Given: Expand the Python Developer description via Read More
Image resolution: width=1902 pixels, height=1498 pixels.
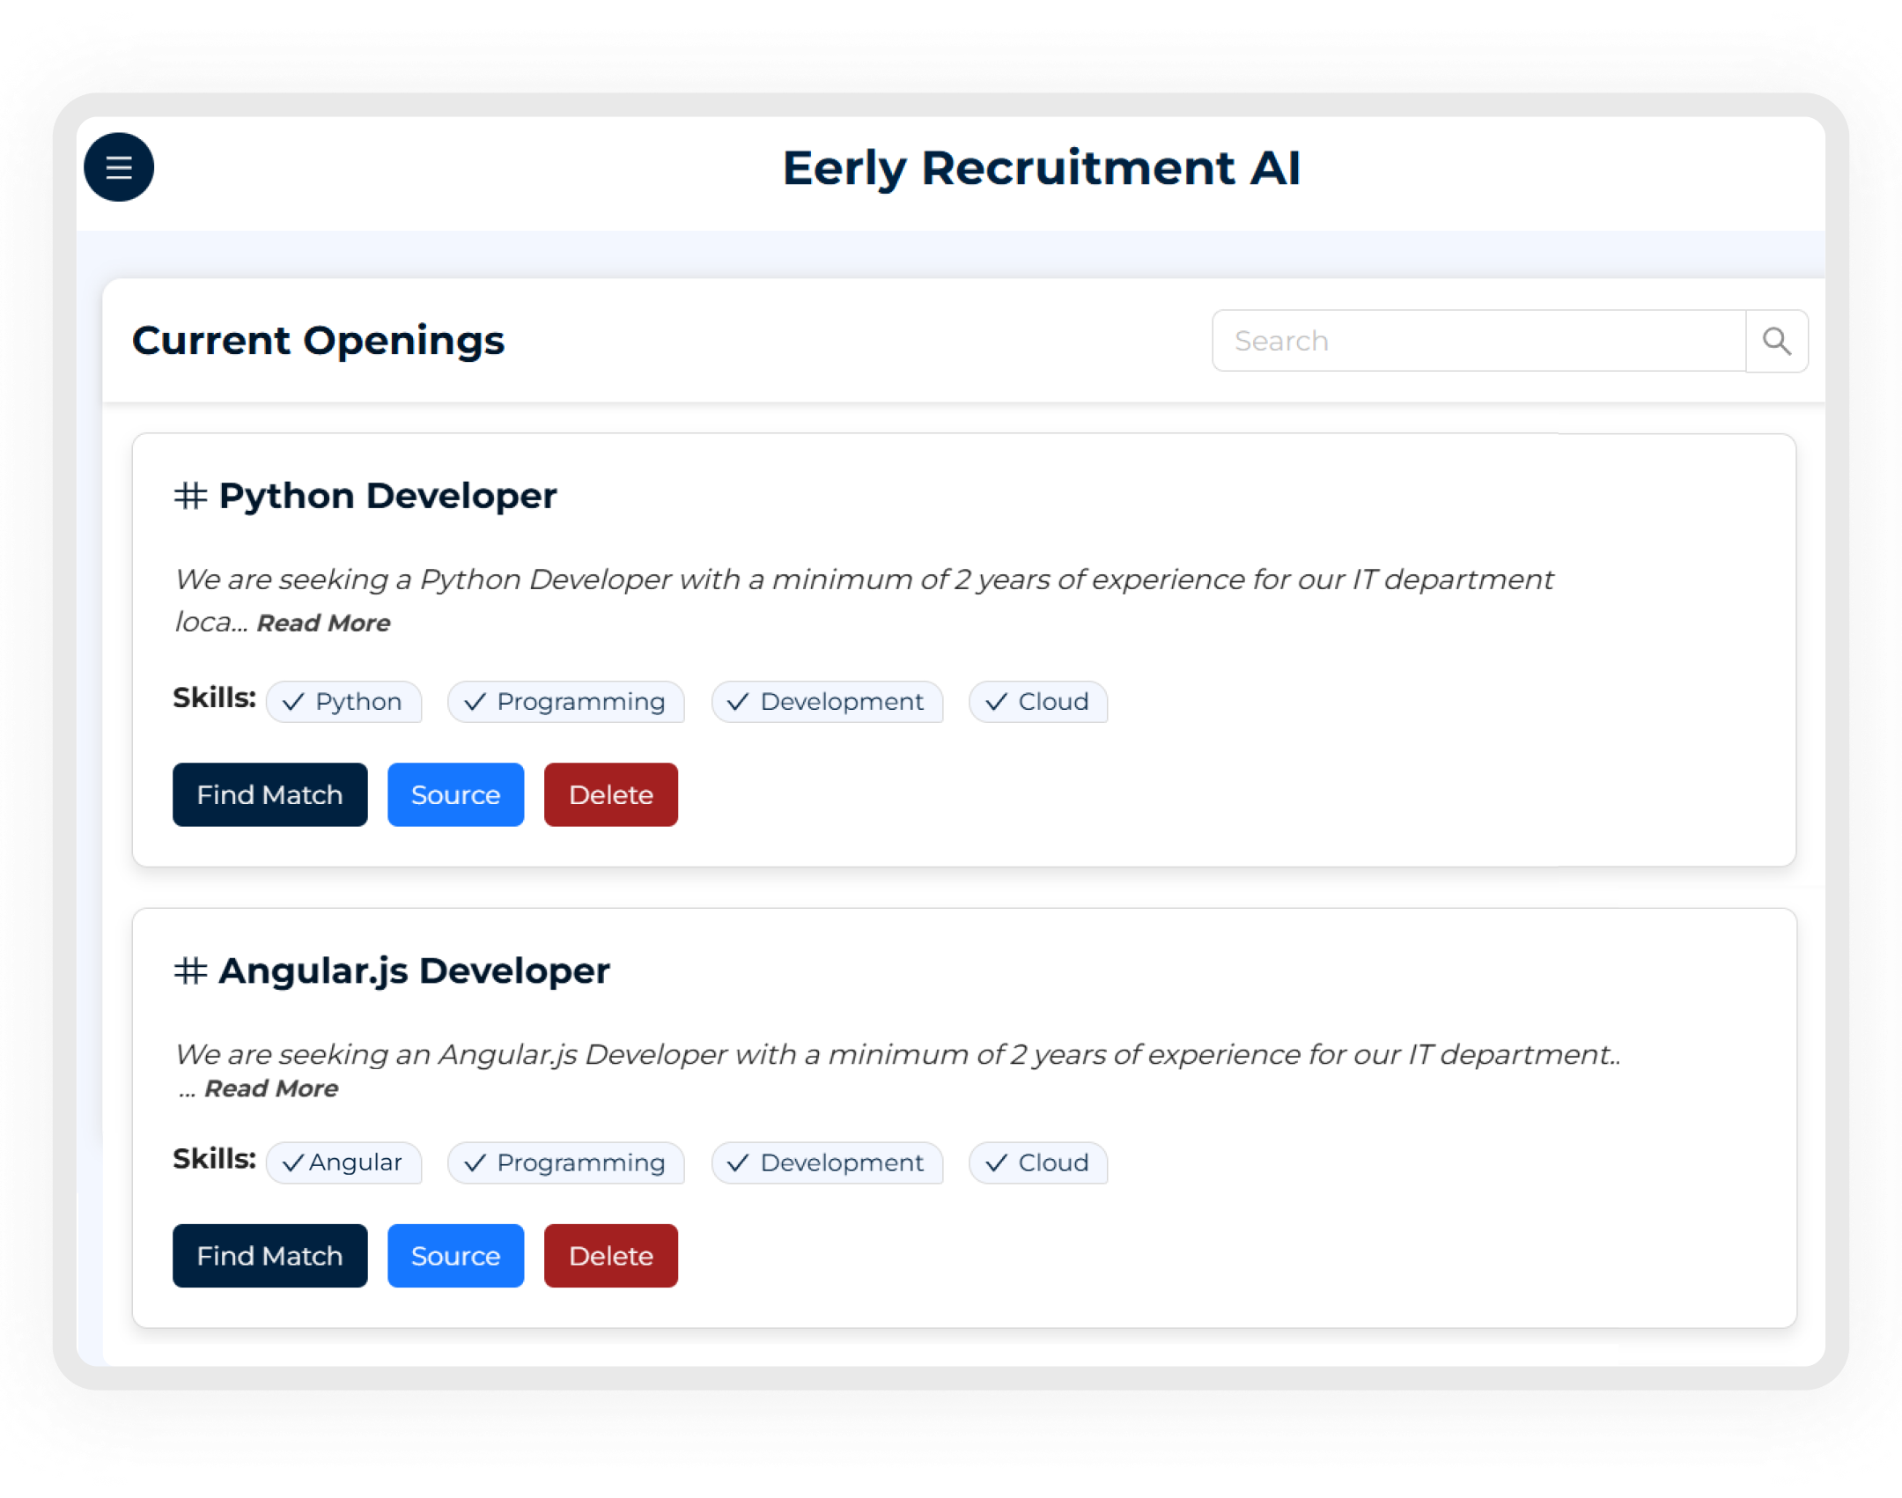Looking at the screenshot, I should pos(323,623).
